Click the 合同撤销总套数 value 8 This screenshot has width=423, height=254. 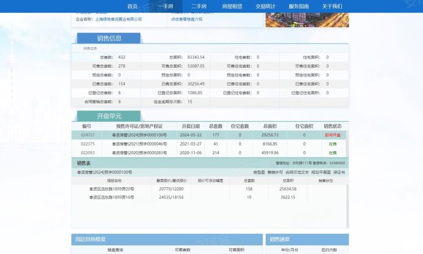[120, 102]
